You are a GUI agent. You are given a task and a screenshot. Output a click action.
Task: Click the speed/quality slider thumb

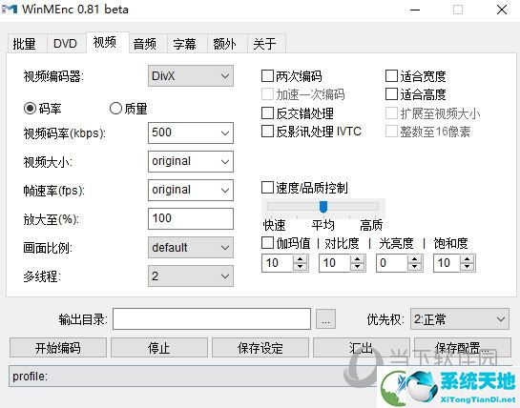(323, 207)
